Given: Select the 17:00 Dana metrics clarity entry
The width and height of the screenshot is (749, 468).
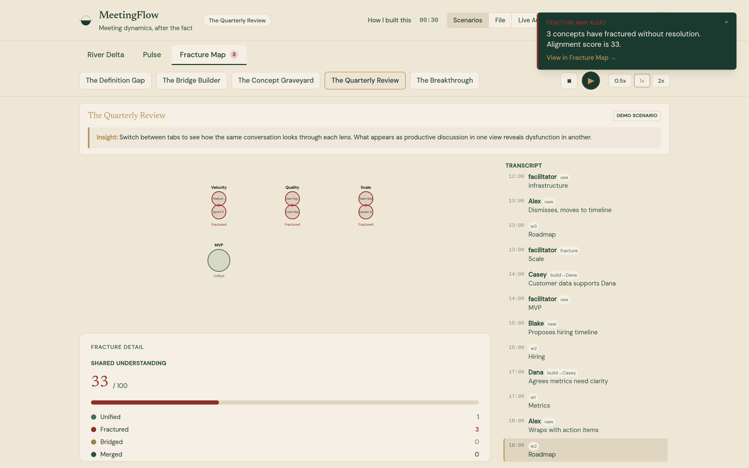Looking at the screenshot, I should (586, 377).
